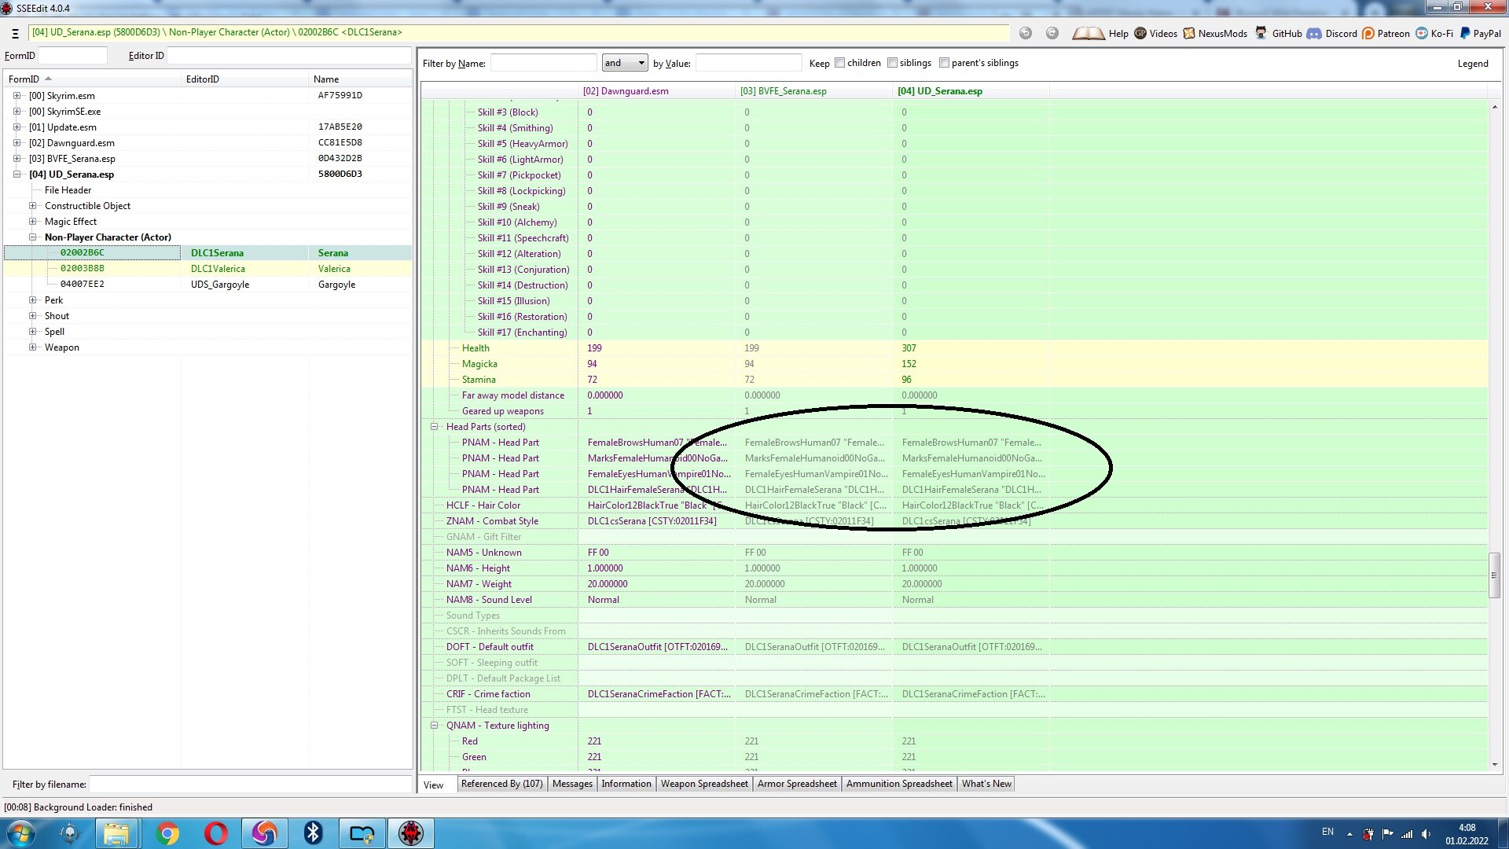
Task: Open the Alienware taskbar icon
Action: (70, 833)
